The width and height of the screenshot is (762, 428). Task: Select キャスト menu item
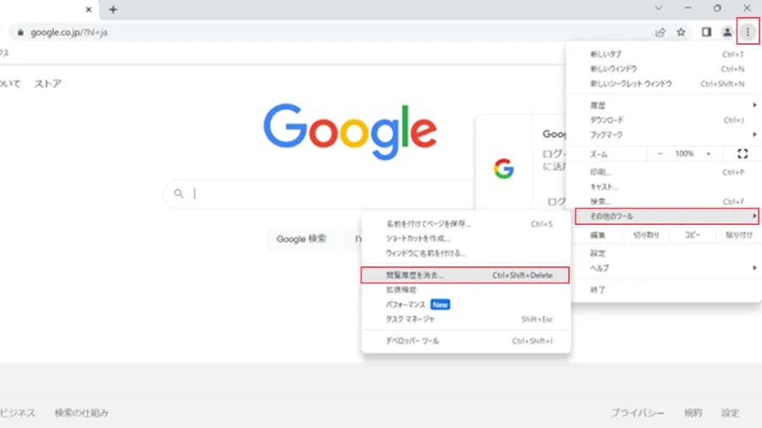click(x=664, y=187)
